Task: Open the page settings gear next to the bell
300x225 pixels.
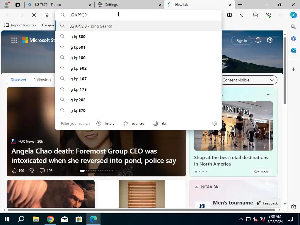Action: (x=270, y=40)
